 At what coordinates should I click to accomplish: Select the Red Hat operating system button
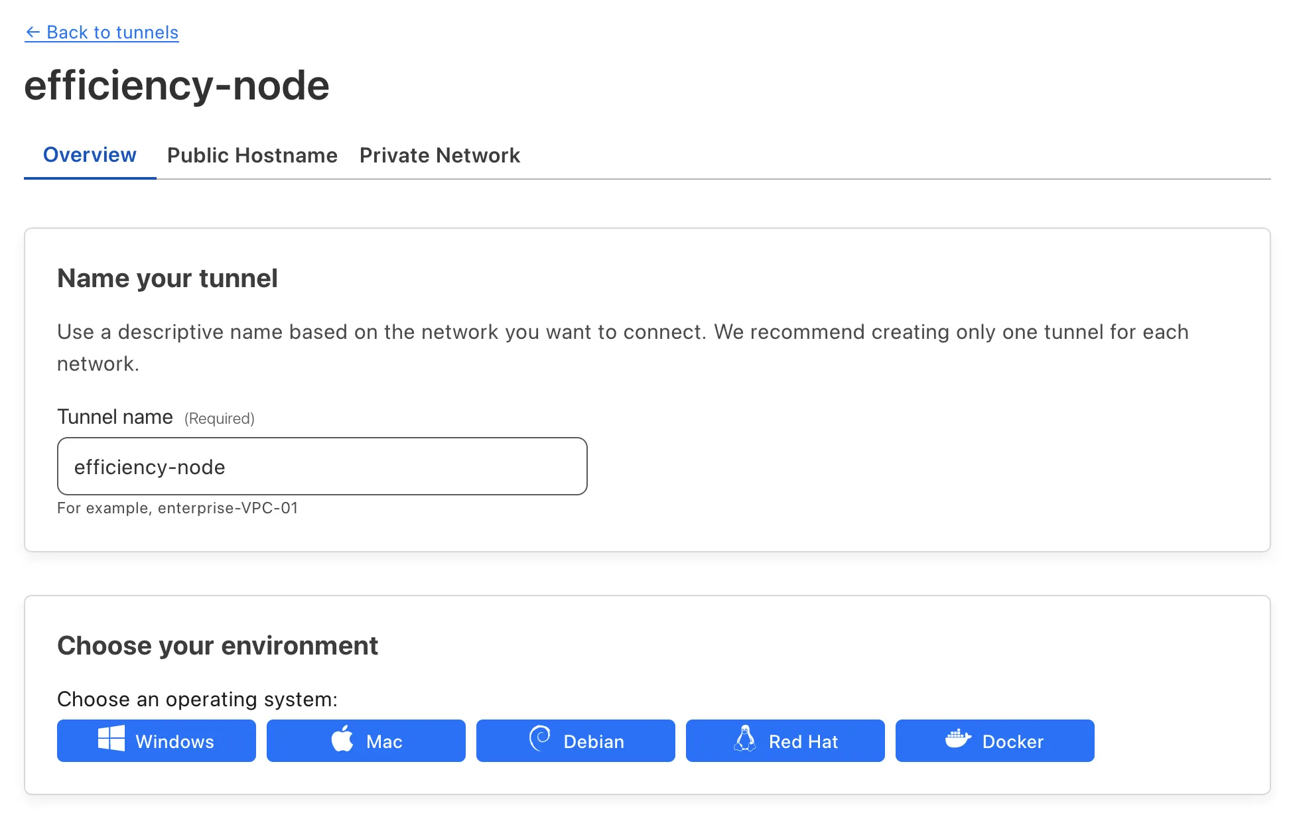[x=785, y=740]
